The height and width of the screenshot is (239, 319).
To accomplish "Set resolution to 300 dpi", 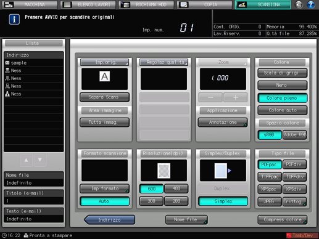I will click(151, 201).
